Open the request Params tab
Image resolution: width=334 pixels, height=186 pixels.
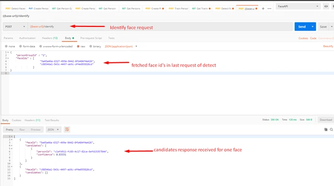(x=8, y=38)
